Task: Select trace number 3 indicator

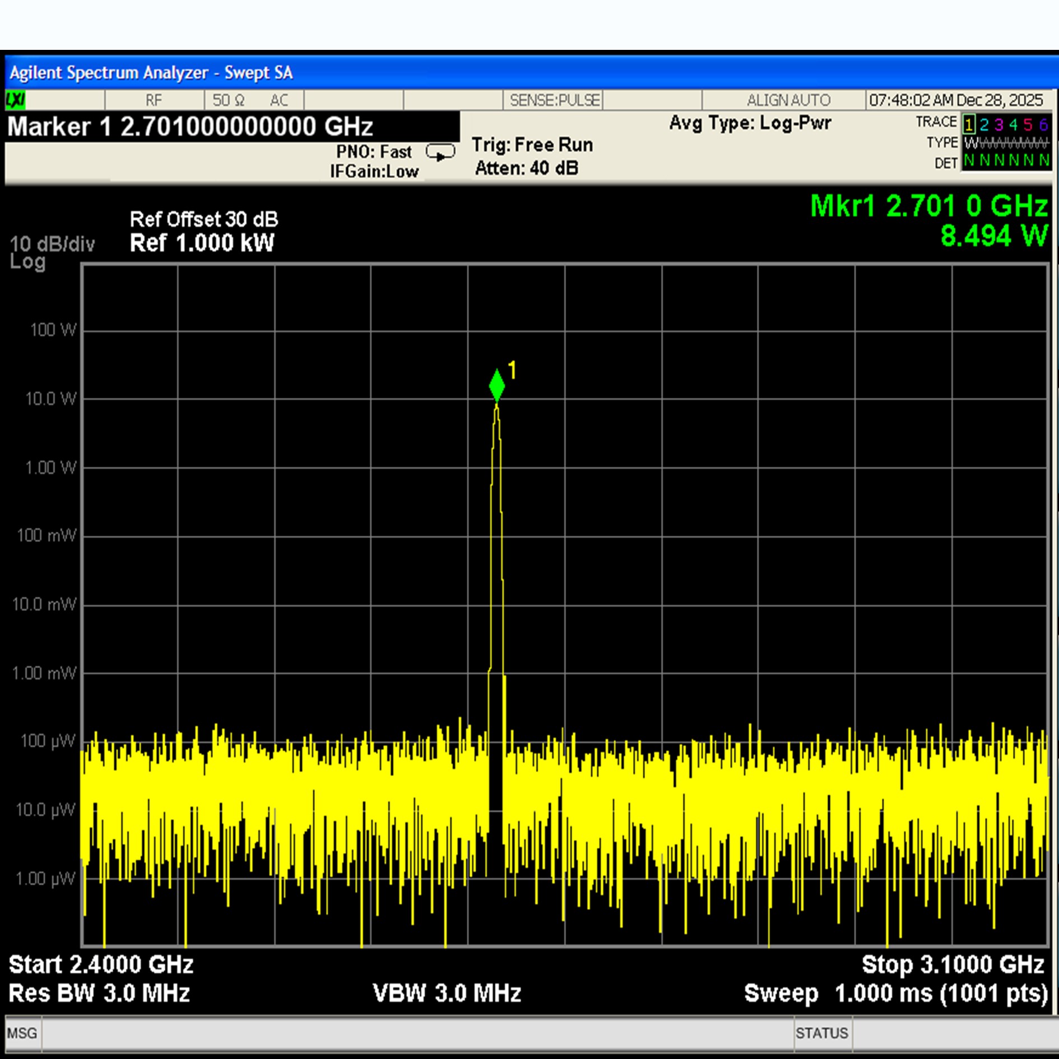Action: pos(998,124)
